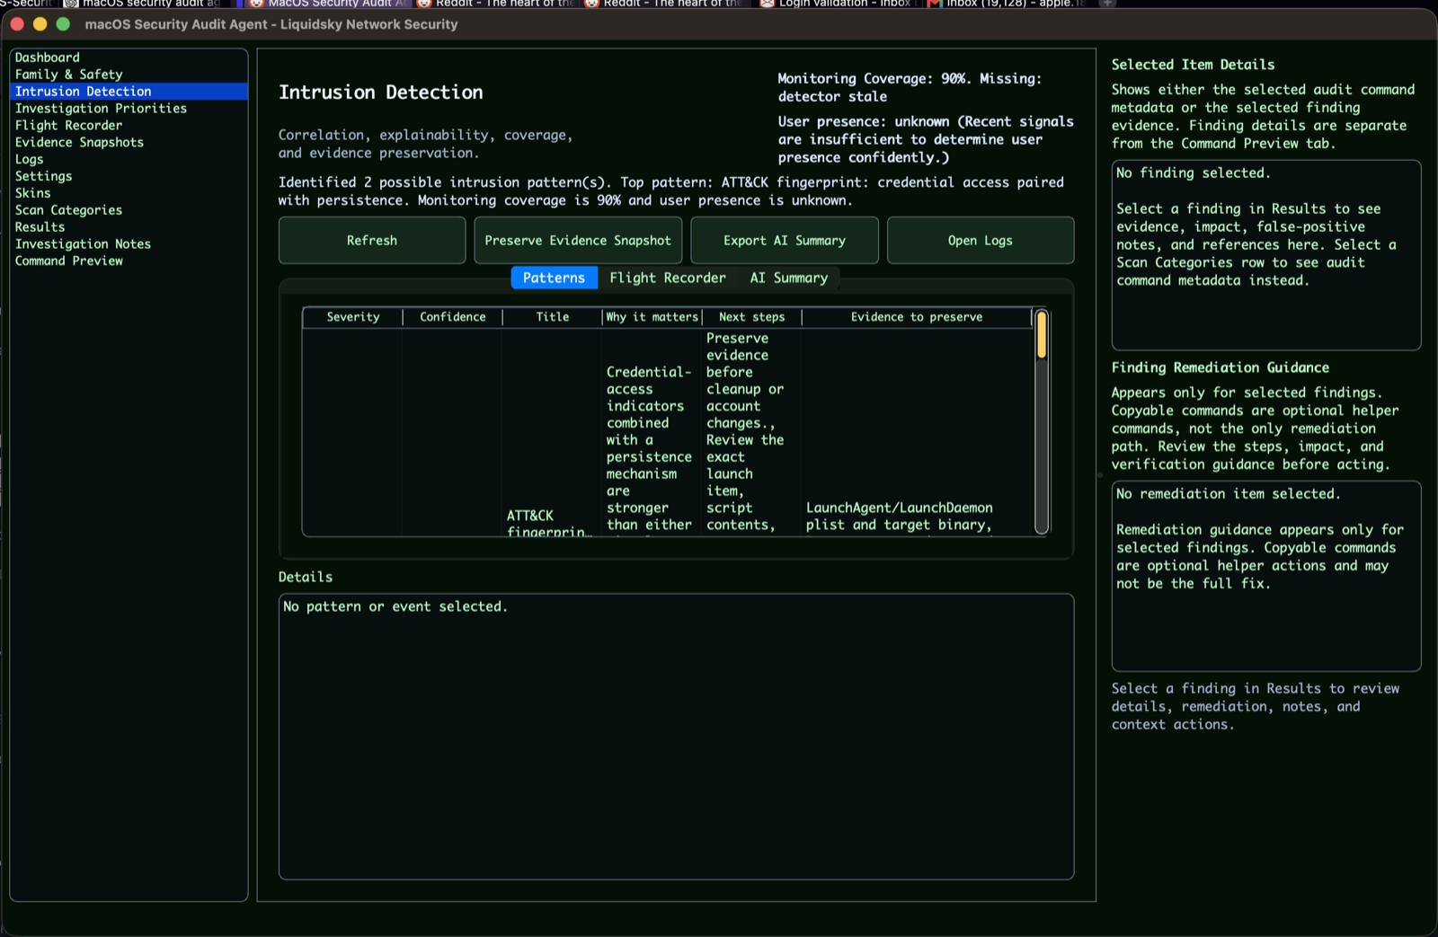The width and height of the screenshot is (1438, 937).
Task: Click the green zoom window button
Action: (x=63, y=24)
